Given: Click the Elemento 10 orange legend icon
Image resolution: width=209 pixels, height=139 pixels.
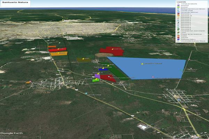Looking at the screenshot, I should click(178, 16).
